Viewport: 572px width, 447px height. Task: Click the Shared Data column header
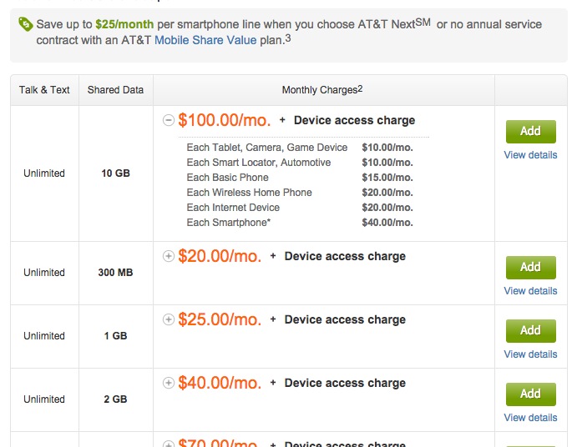coord(115,90)
